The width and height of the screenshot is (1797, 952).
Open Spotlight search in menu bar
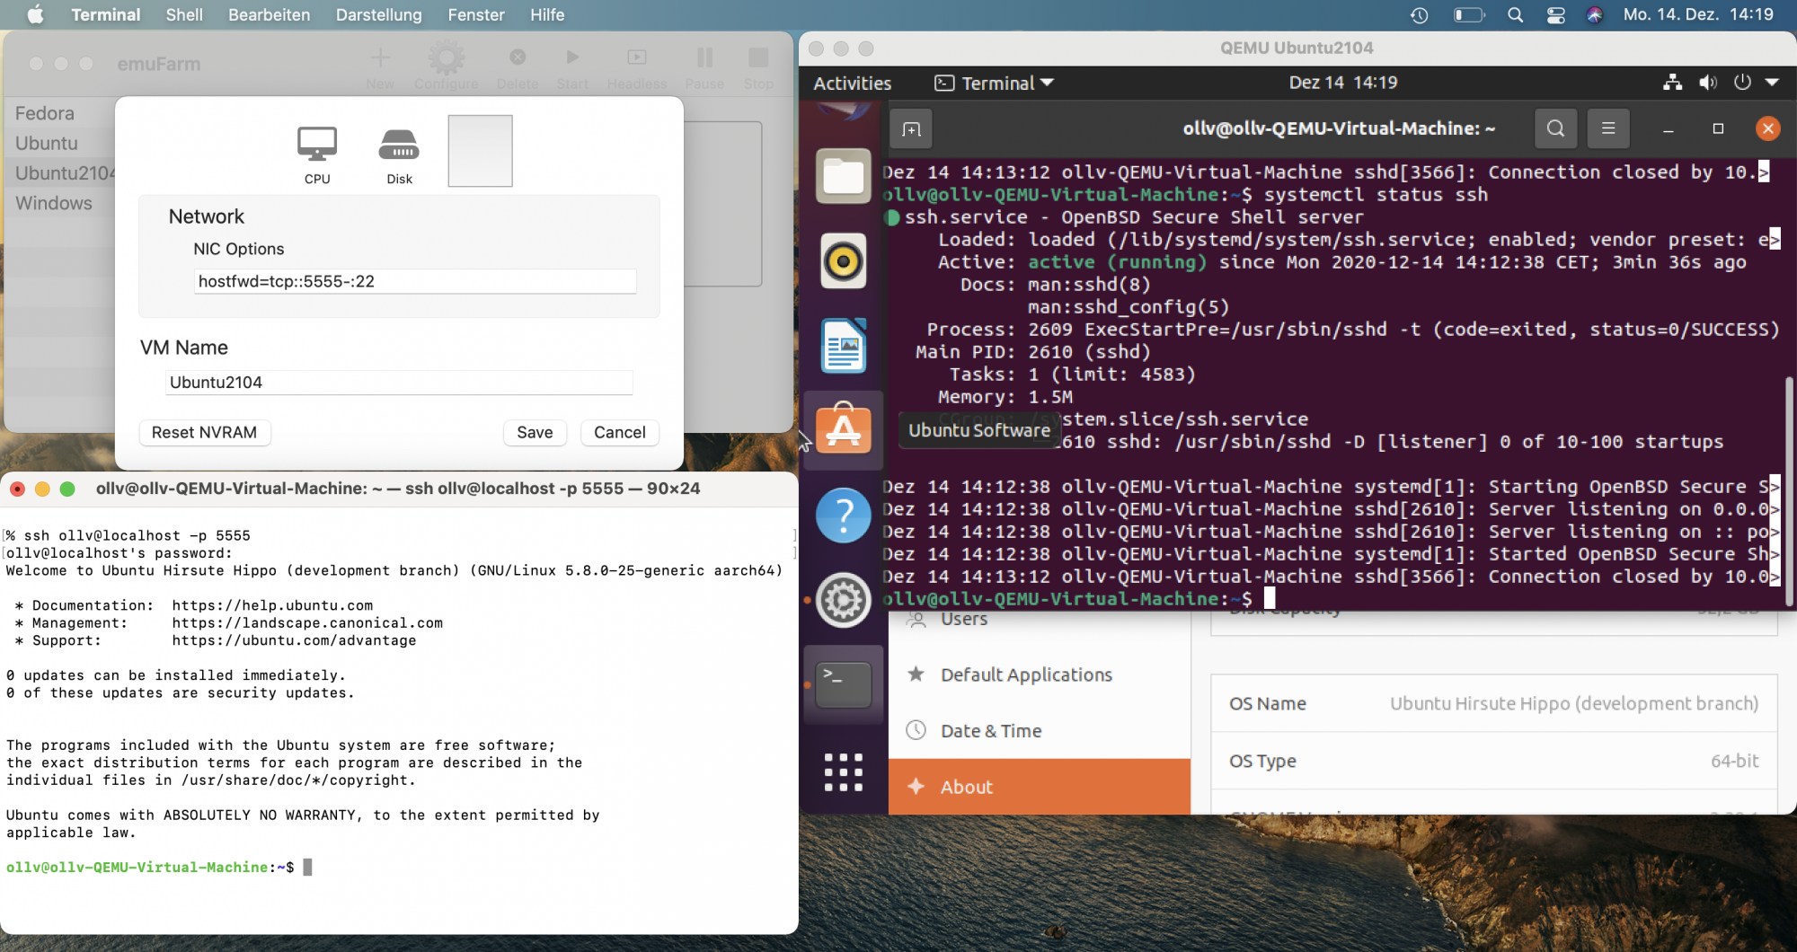1516,14
